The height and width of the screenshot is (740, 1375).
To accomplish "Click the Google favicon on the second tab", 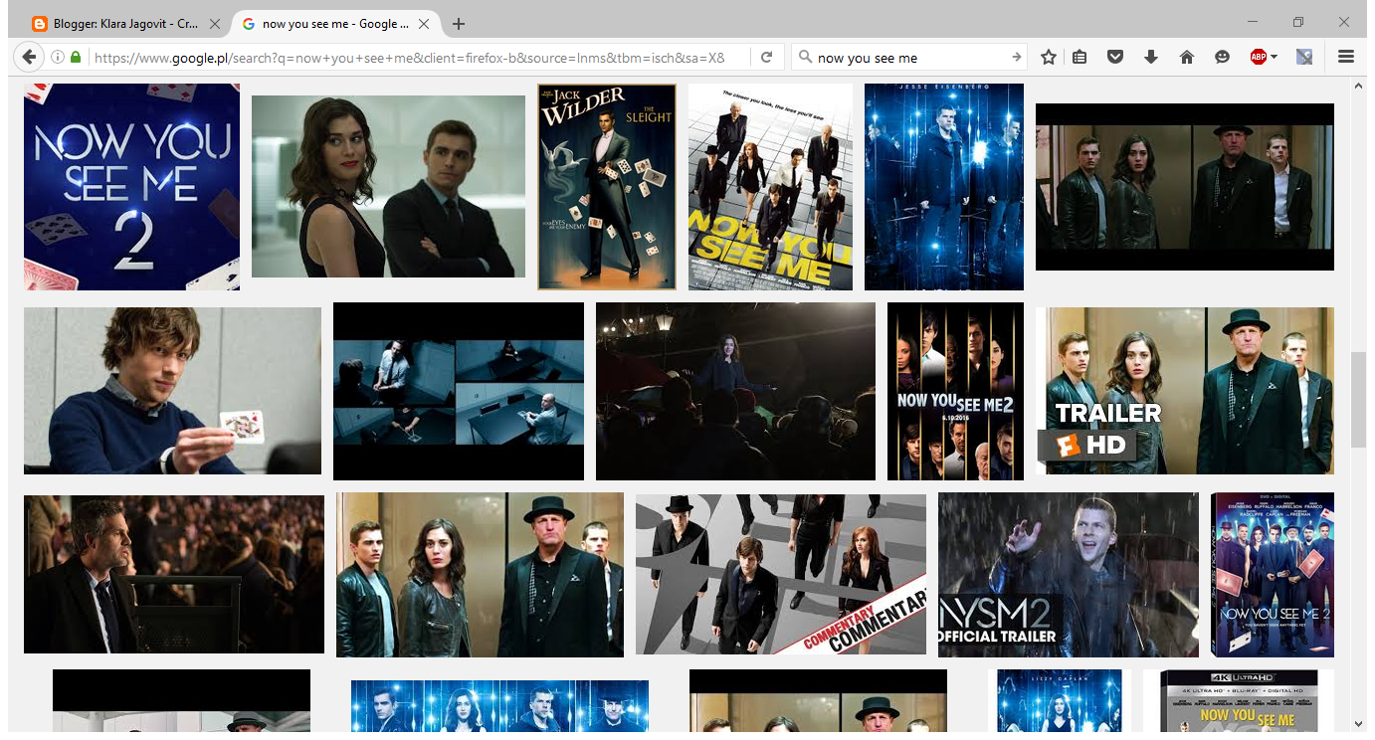I will (249, 24).
